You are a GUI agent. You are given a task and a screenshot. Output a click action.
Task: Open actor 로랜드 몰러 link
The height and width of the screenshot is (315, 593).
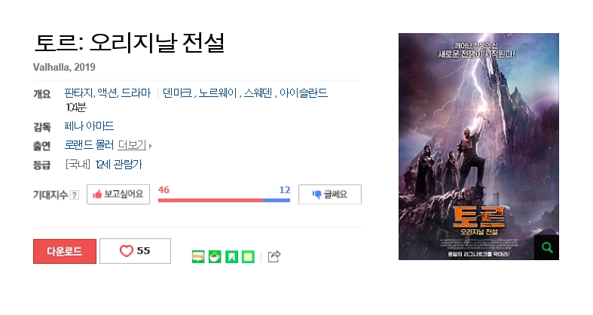point(89,145)
